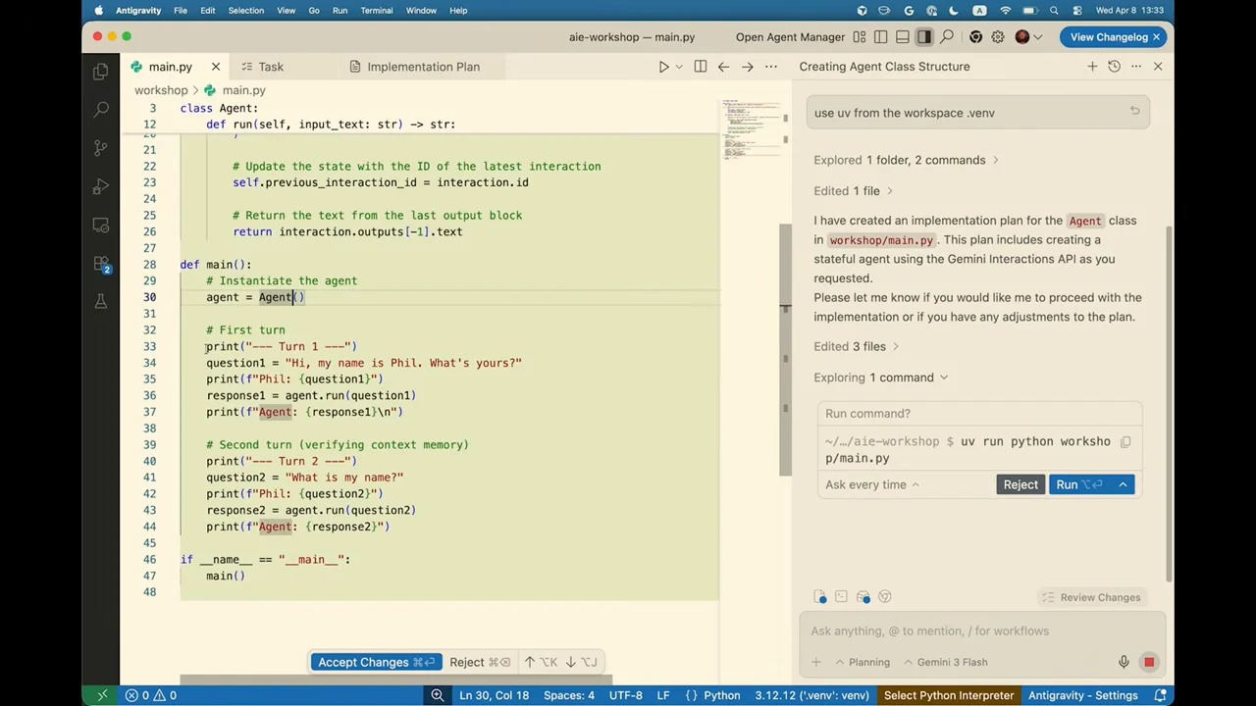
Task: Run the Python file with play icon
Action: pos(663,67)
